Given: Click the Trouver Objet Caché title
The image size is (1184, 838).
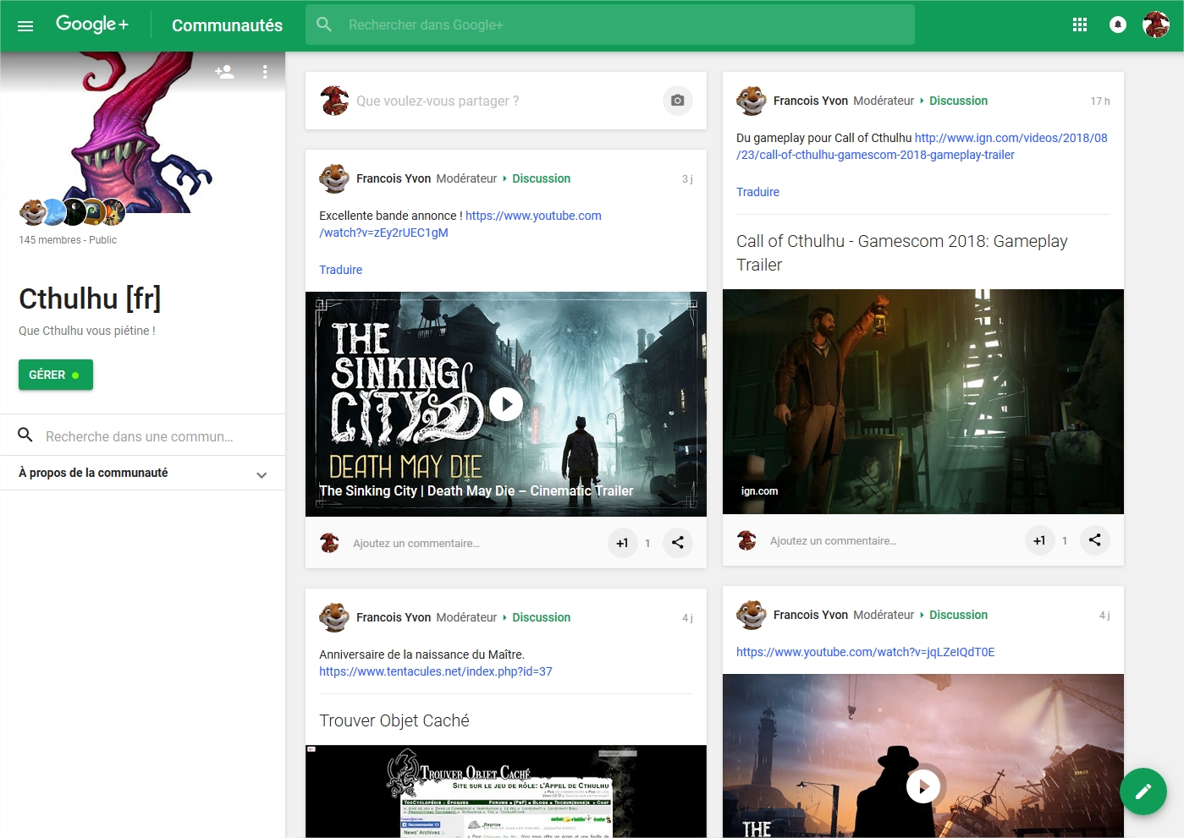Looking at the screenshot, I should coord(394,720).
